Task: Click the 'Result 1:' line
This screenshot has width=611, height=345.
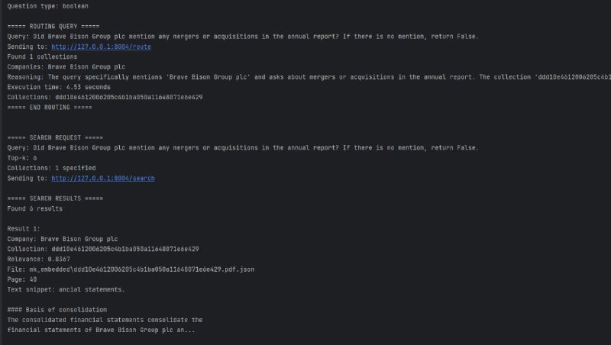Action: [x=24, y=229]
